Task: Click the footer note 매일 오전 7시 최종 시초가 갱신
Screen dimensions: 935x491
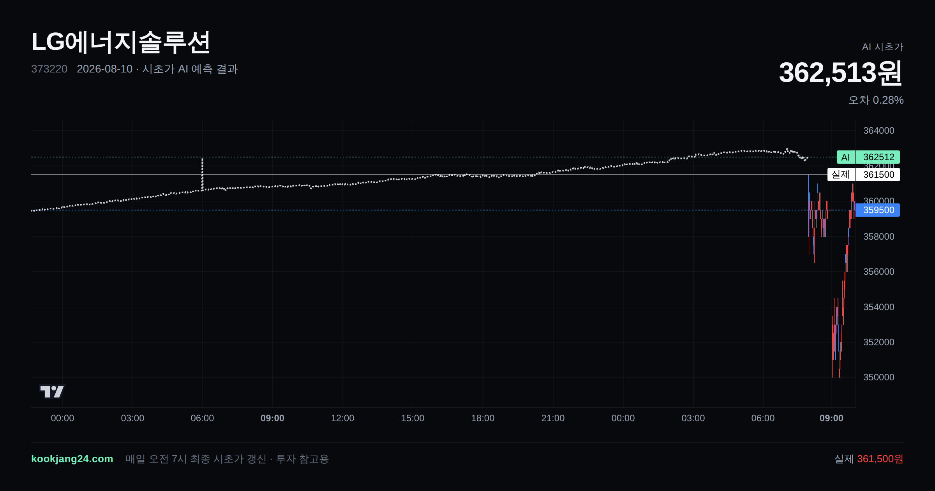Action: 196,459
